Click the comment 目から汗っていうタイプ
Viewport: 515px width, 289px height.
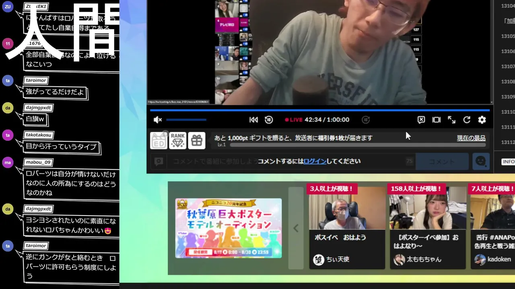tap(61, 147)
